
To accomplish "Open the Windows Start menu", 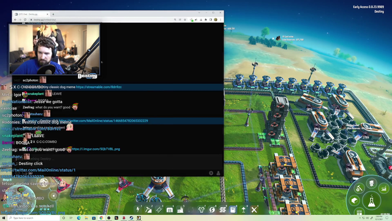I will pyautogui.click(x=4, y=218).
